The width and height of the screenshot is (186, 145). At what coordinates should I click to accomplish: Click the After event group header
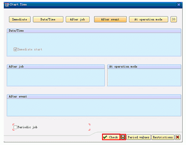(94, 97)
